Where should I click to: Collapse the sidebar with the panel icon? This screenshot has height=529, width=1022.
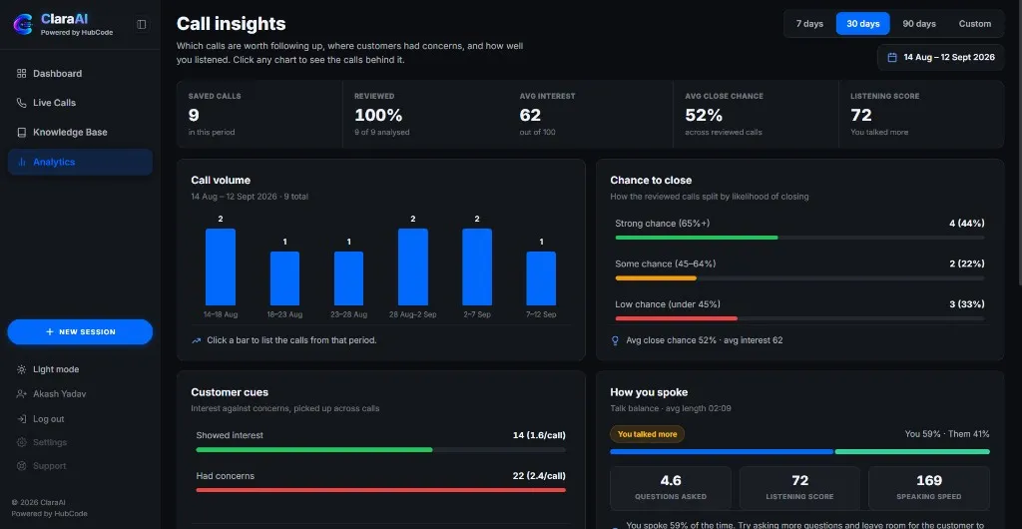(142, 24)
